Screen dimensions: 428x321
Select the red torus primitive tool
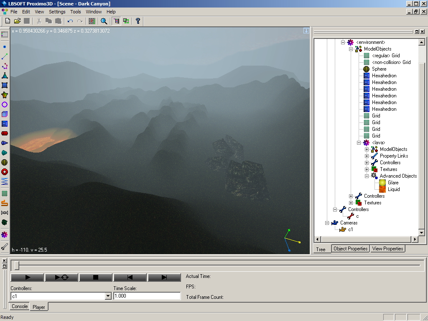[x=5, y=172]
